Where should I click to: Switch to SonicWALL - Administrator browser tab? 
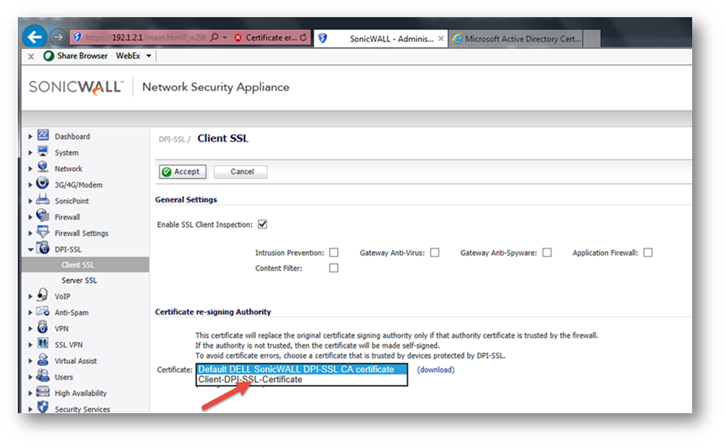coord(380,39)
